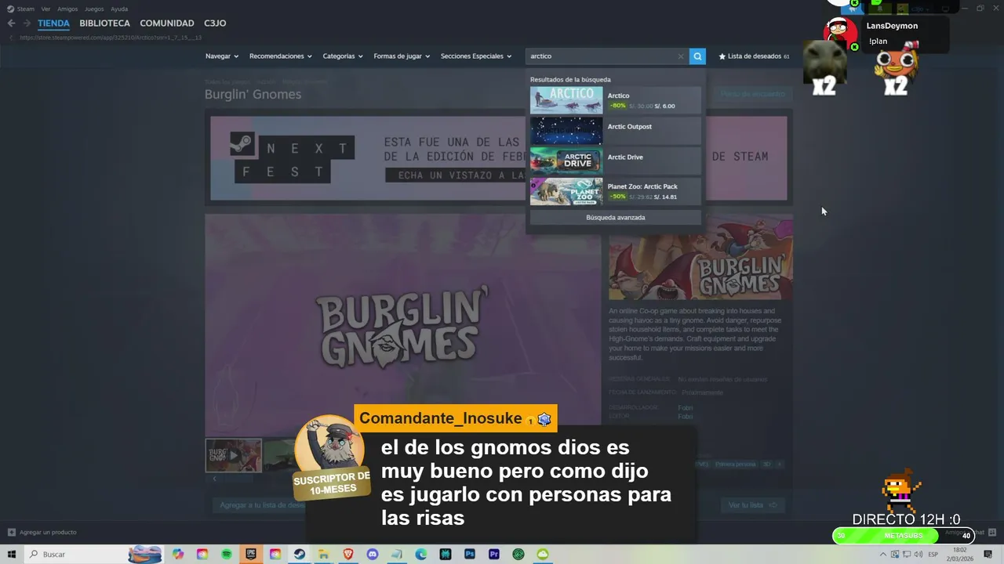The width and height of the screenshot is (1004, 564).
Task: Click Búsqueda avanzada below the search results
Action: pos(615,217)
